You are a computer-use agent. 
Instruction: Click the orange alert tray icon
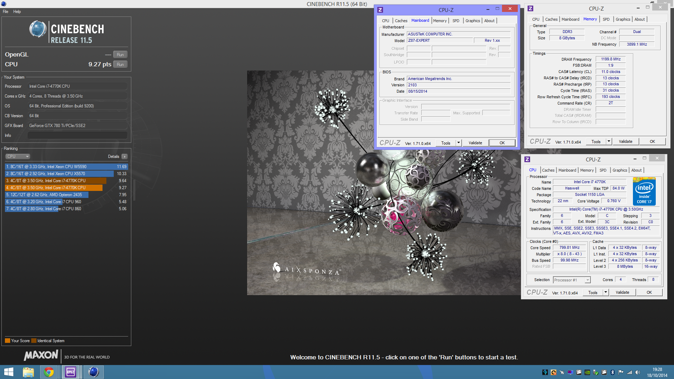pos(553,372)
